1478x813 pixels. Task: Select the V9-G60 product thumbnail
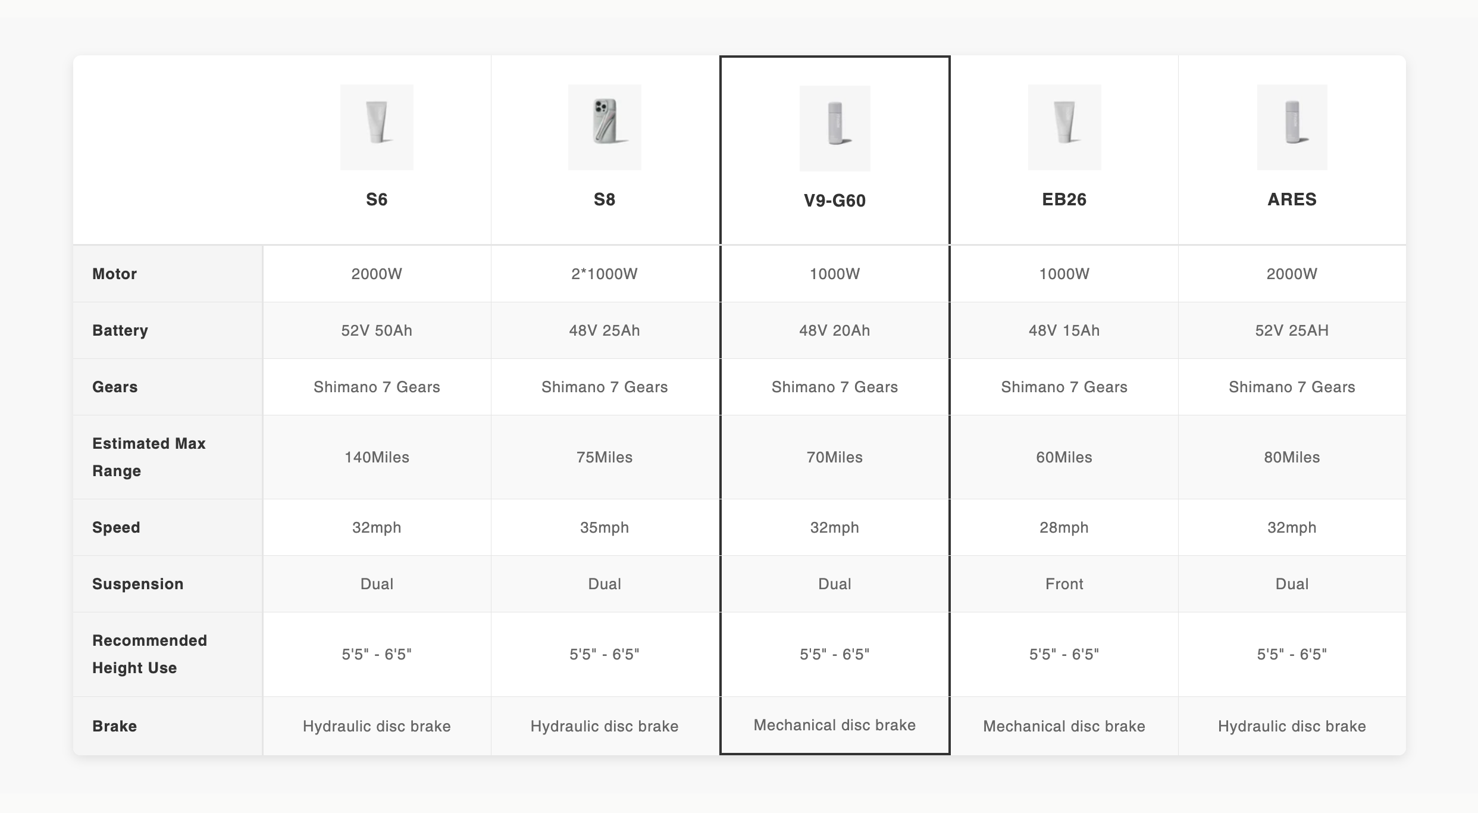coord(835,129)
